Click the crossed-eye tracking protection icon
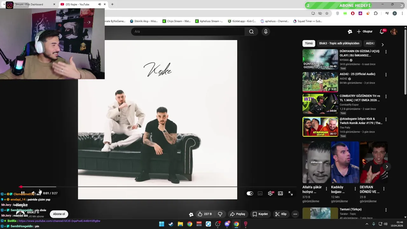This screenshot has width=407, height=229. click(320, 13)
